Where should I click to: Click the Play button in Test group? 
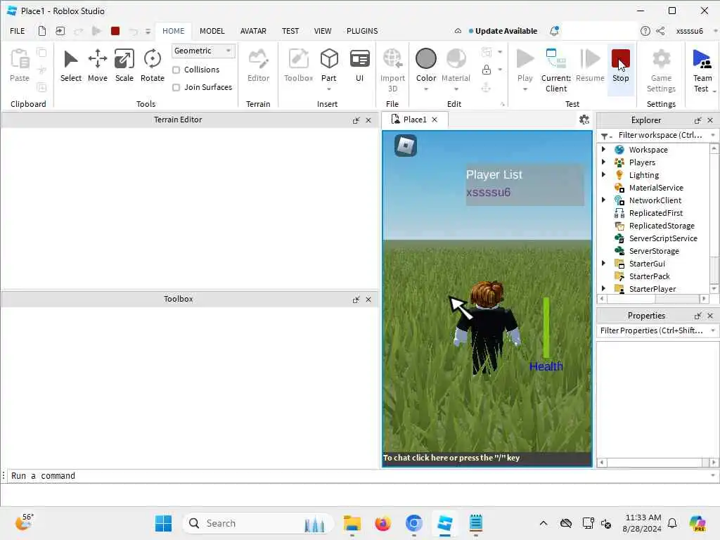point(525,65)
